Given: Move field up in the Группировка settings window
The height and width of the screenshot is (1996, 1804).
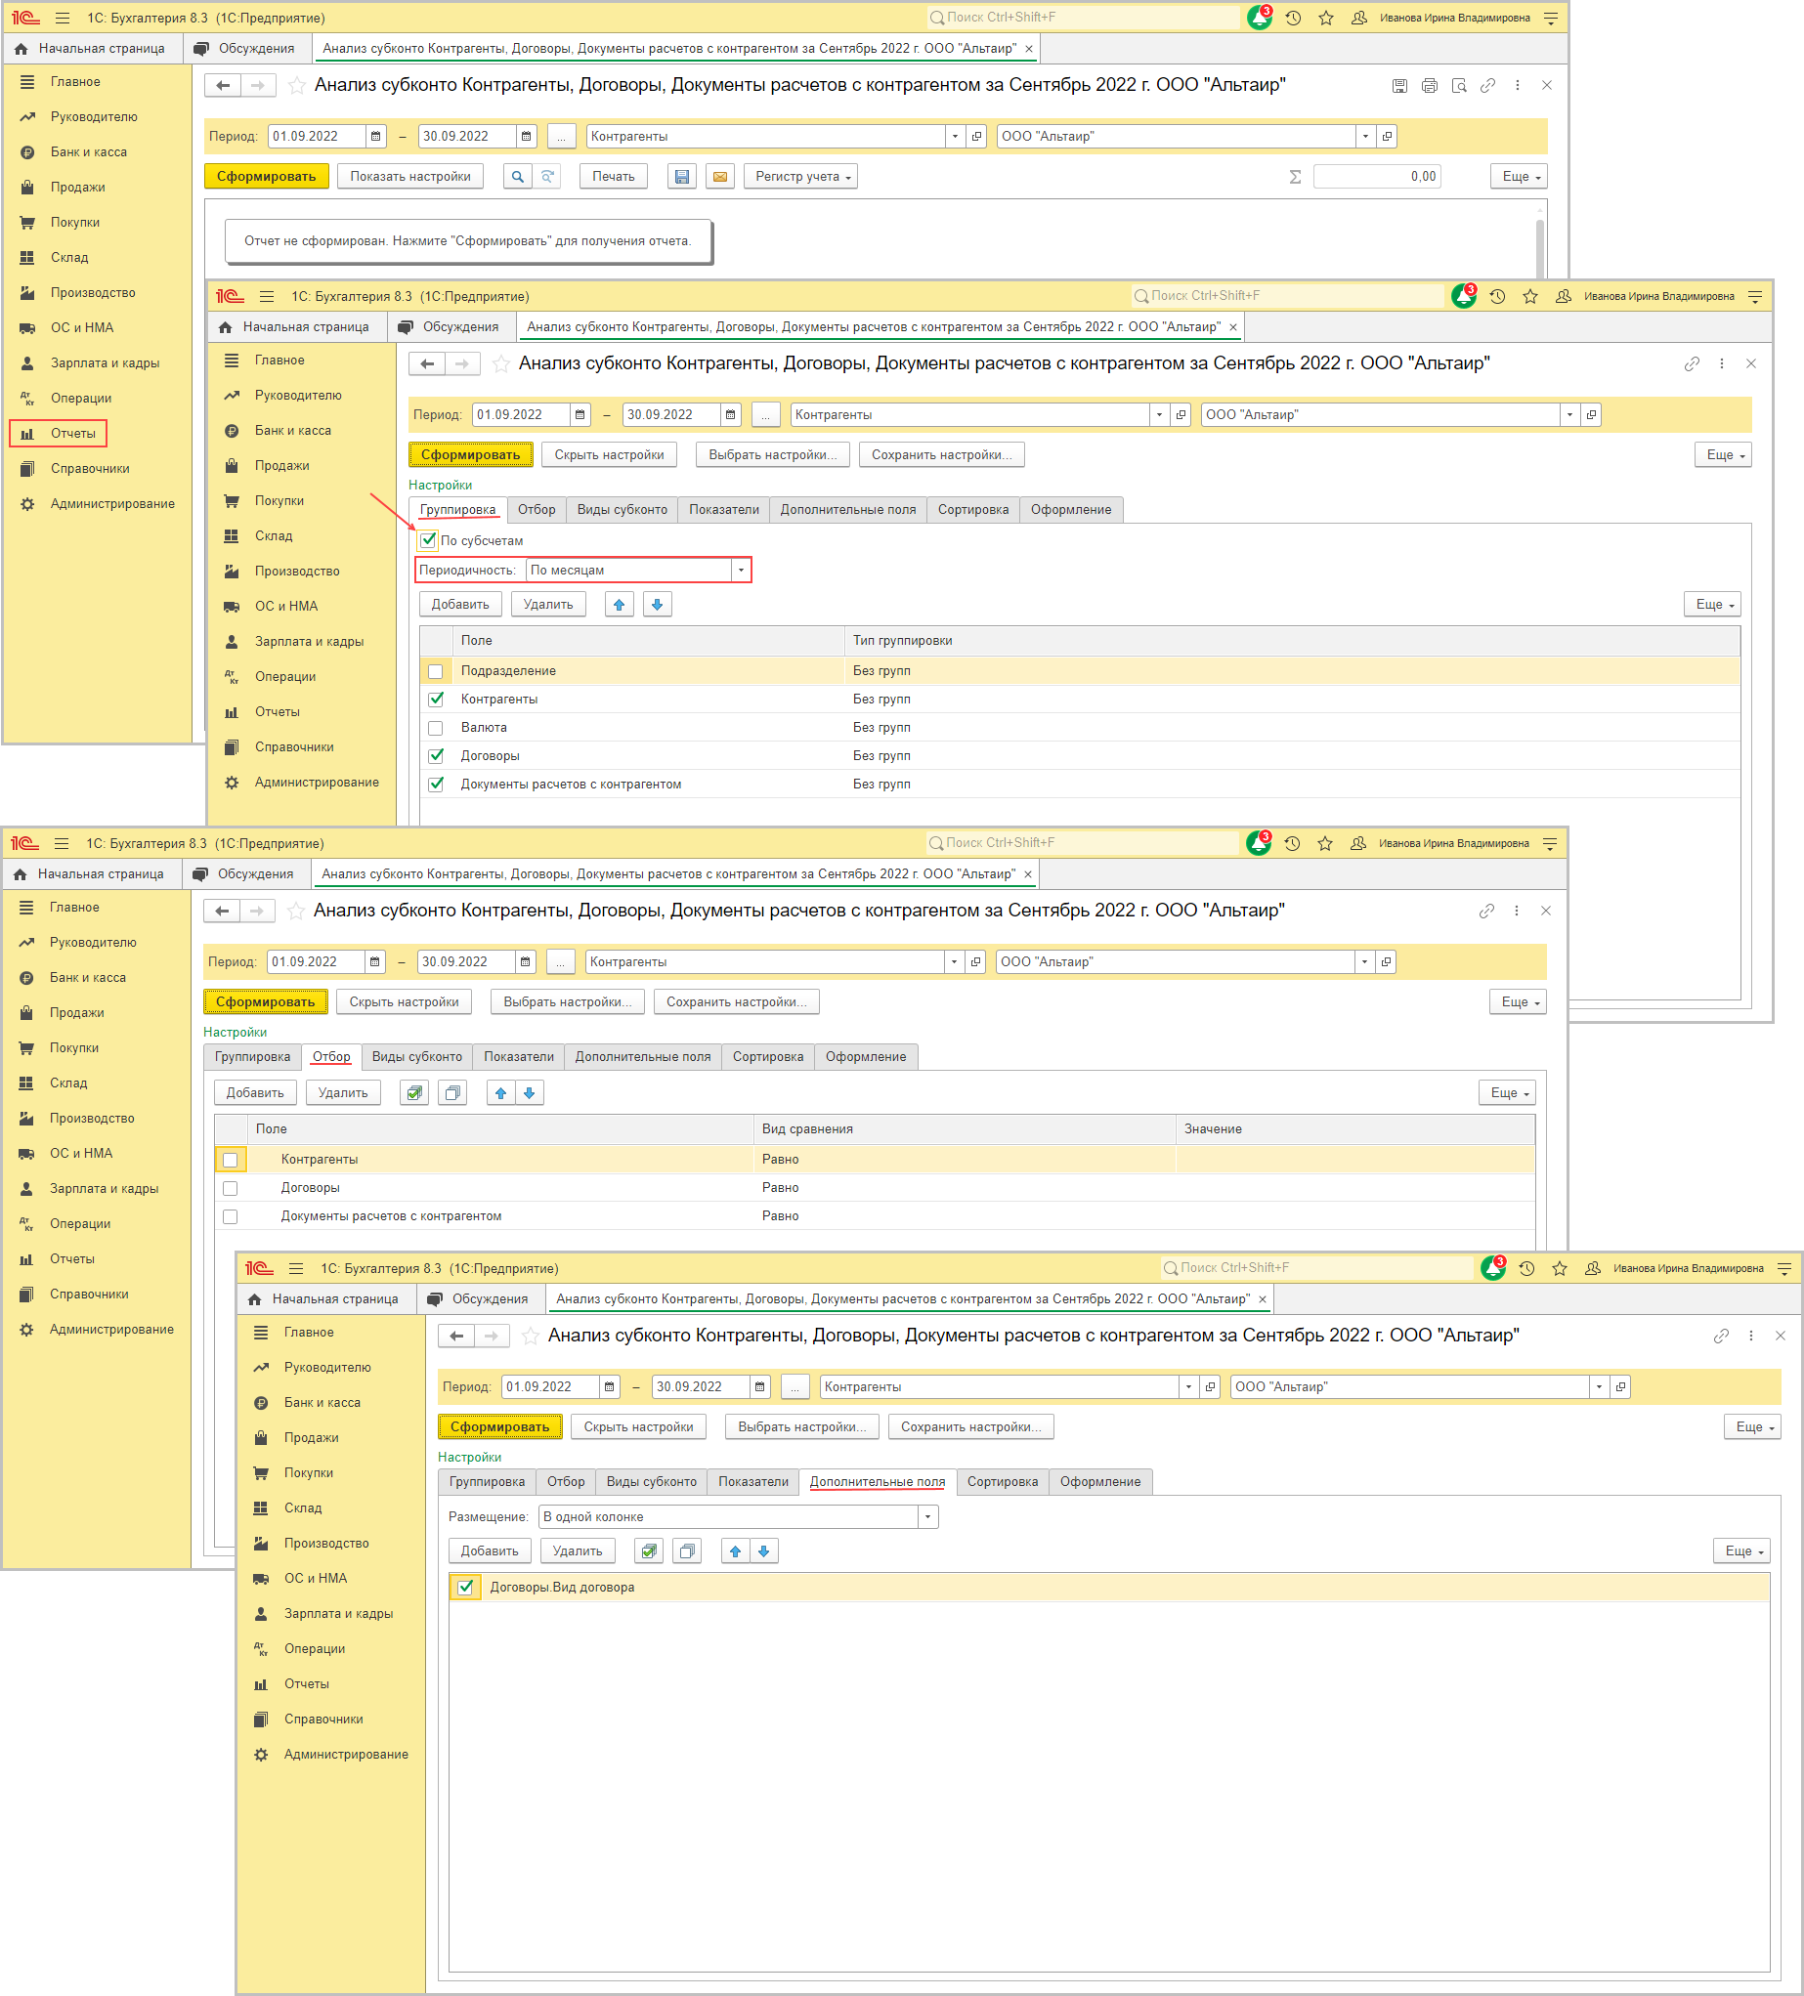Looking at the screenshot, I should point(619,604).
